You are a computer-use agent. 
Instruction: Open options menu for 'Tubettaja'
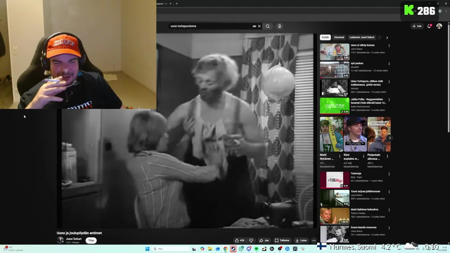click(389, 174)
